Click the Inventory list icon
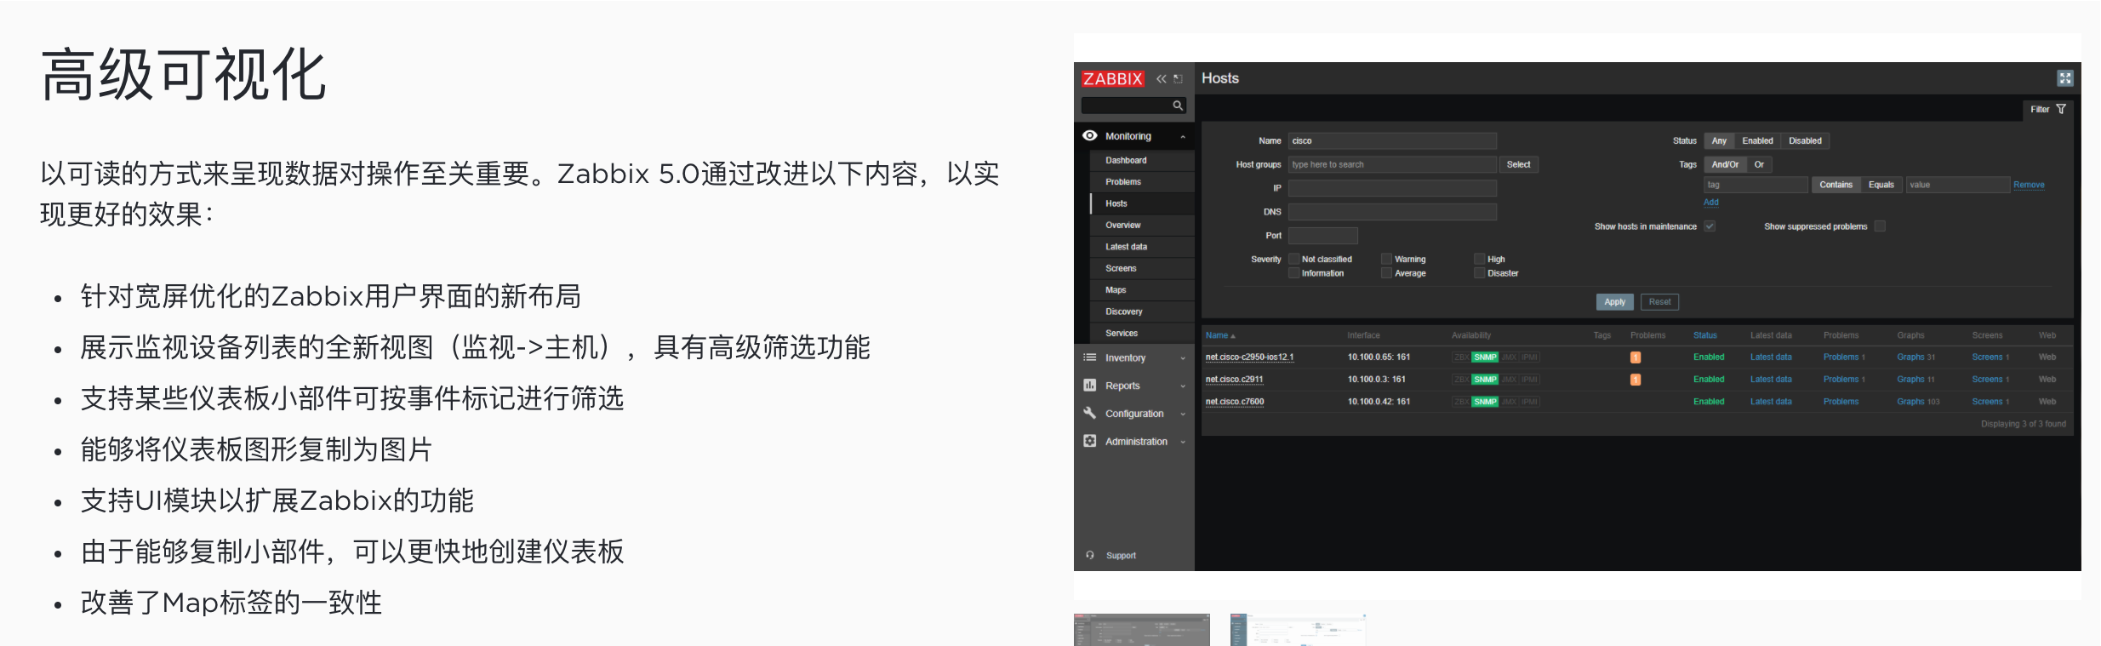This screenshot has width=2101, height=646. tap(1090, 357)
